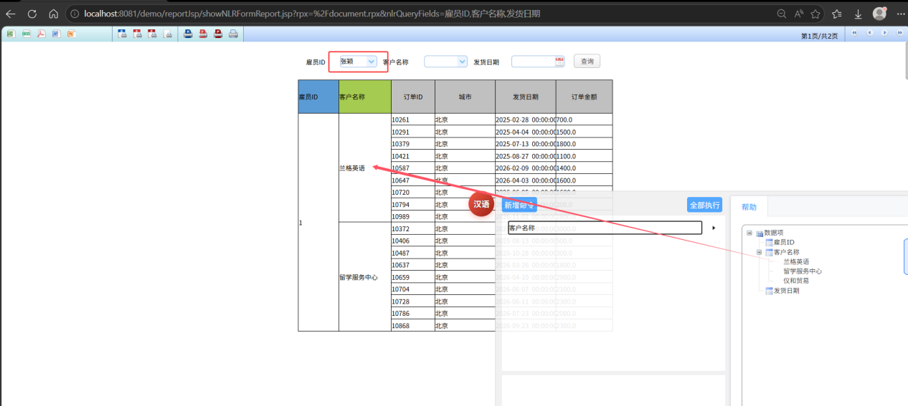Image resolution: width=908 pixels, height=406 pixels.
Task: Run the 客户名称 command arrow
Action: pos(714,228)
